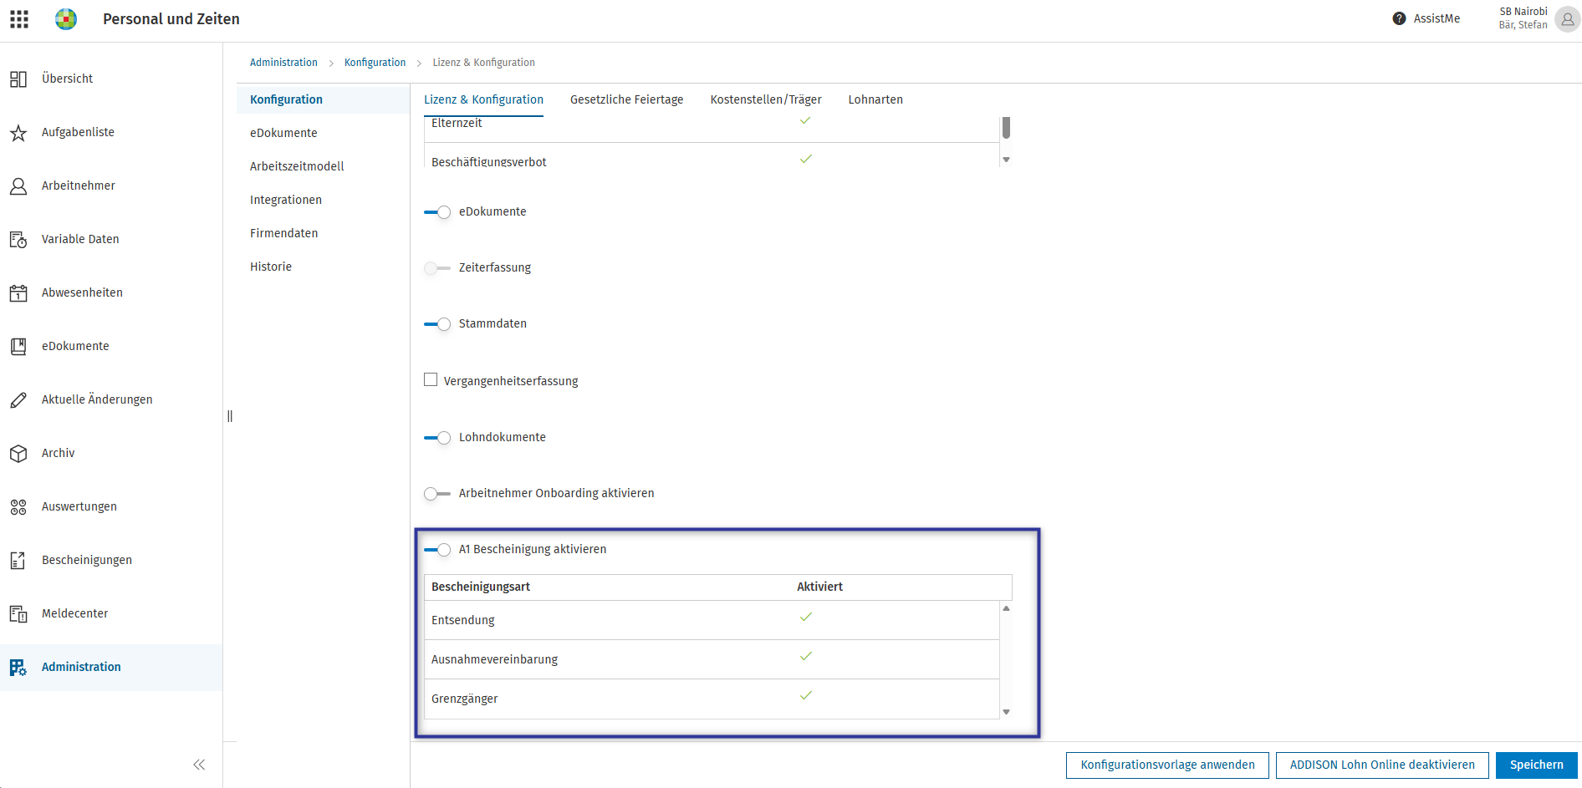The image size is (1582, 788).
Task: Open the user profile avatar
Action: (x=1567, y=18)
